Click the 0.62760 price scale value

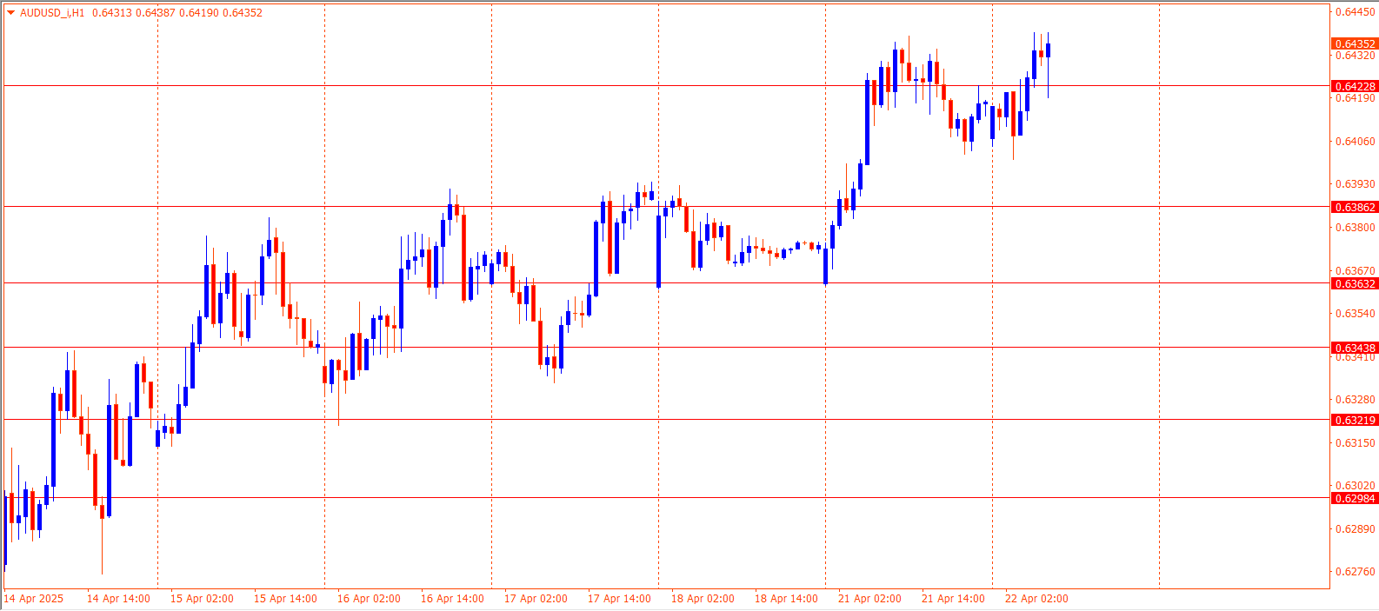1356,572
